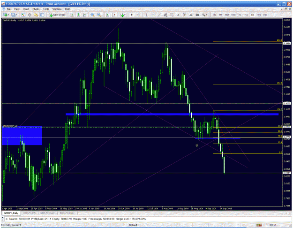Open the Charts menu
293x228 pixels.
coord(36,9)
